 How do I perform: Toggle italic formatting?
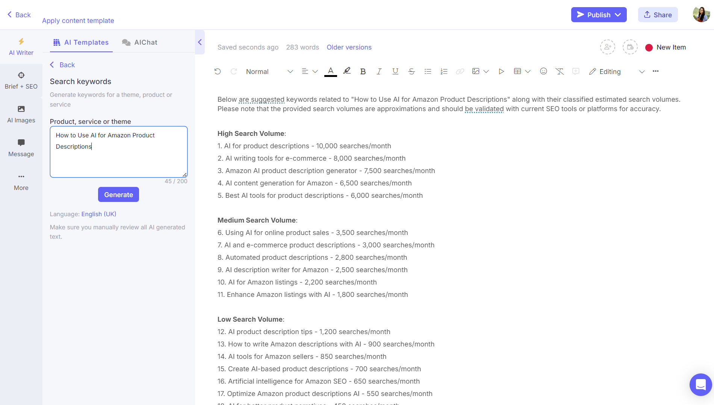tap(379, 71)
